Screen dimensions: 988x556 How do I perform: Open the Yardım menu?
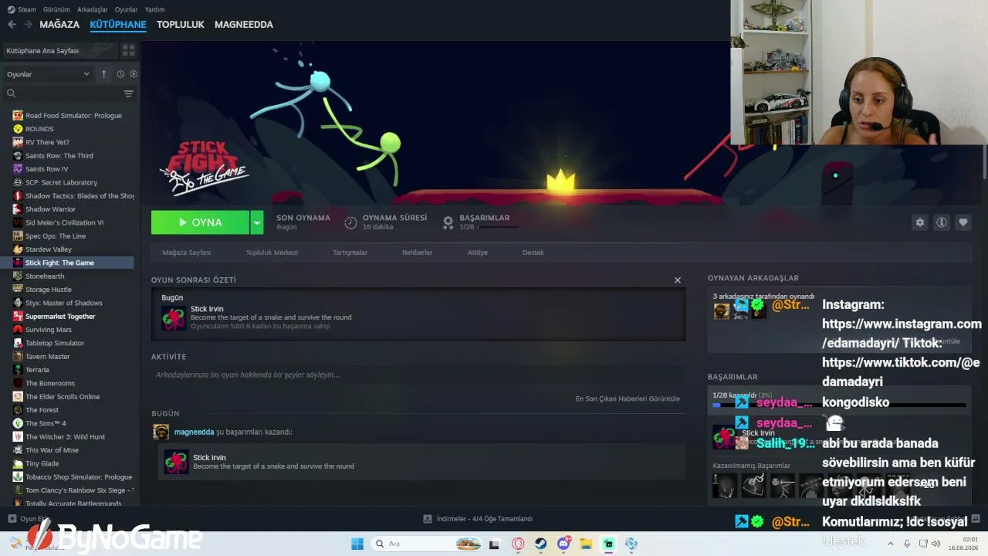[154, 9]
